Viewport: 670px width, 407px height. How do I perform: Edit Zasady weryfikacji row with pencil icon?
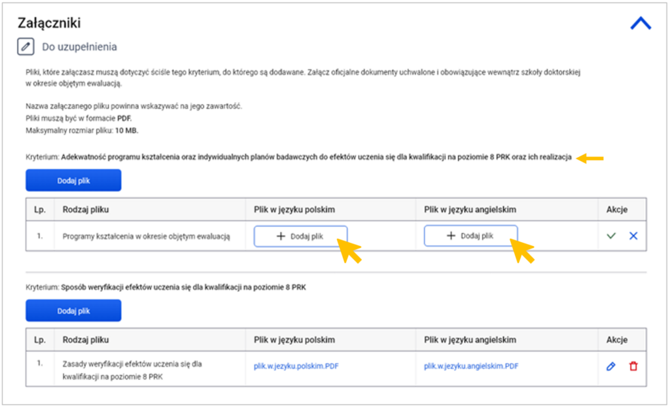[611, 366]
